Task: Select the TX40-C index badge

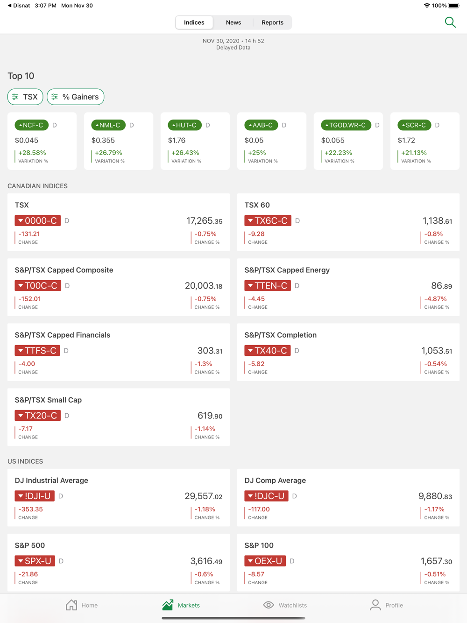Action: [x=268, y=350]
